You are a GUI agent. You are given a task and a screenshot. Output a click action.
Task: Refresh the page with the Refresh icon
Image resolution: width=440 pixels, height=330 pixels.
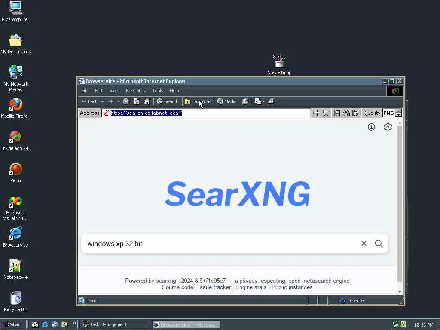tap(136, 101)
